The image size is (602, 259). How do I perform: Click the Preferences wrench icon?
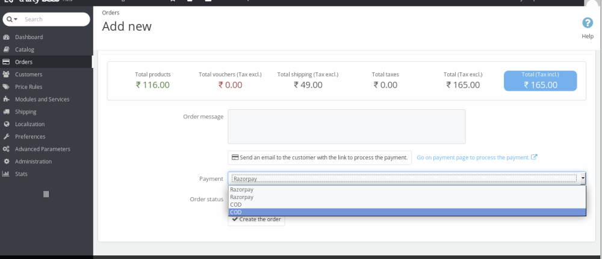pos(6,136)
